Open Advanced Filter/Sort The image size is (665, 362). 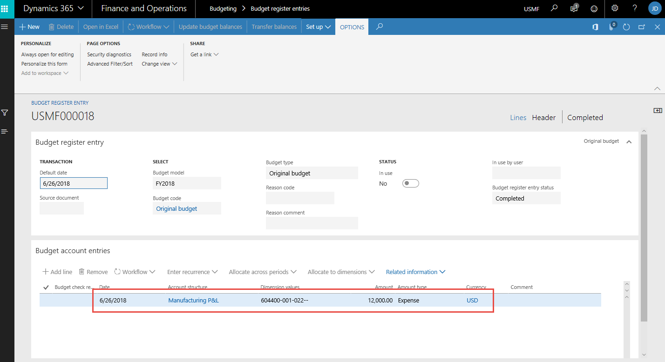pyautogui.click(x=110, y=64)
